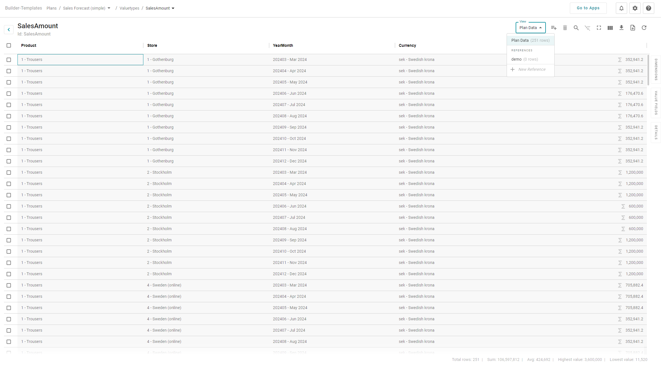Check the select-all header checkbox

pyautogui.click(x=9, y=45)
